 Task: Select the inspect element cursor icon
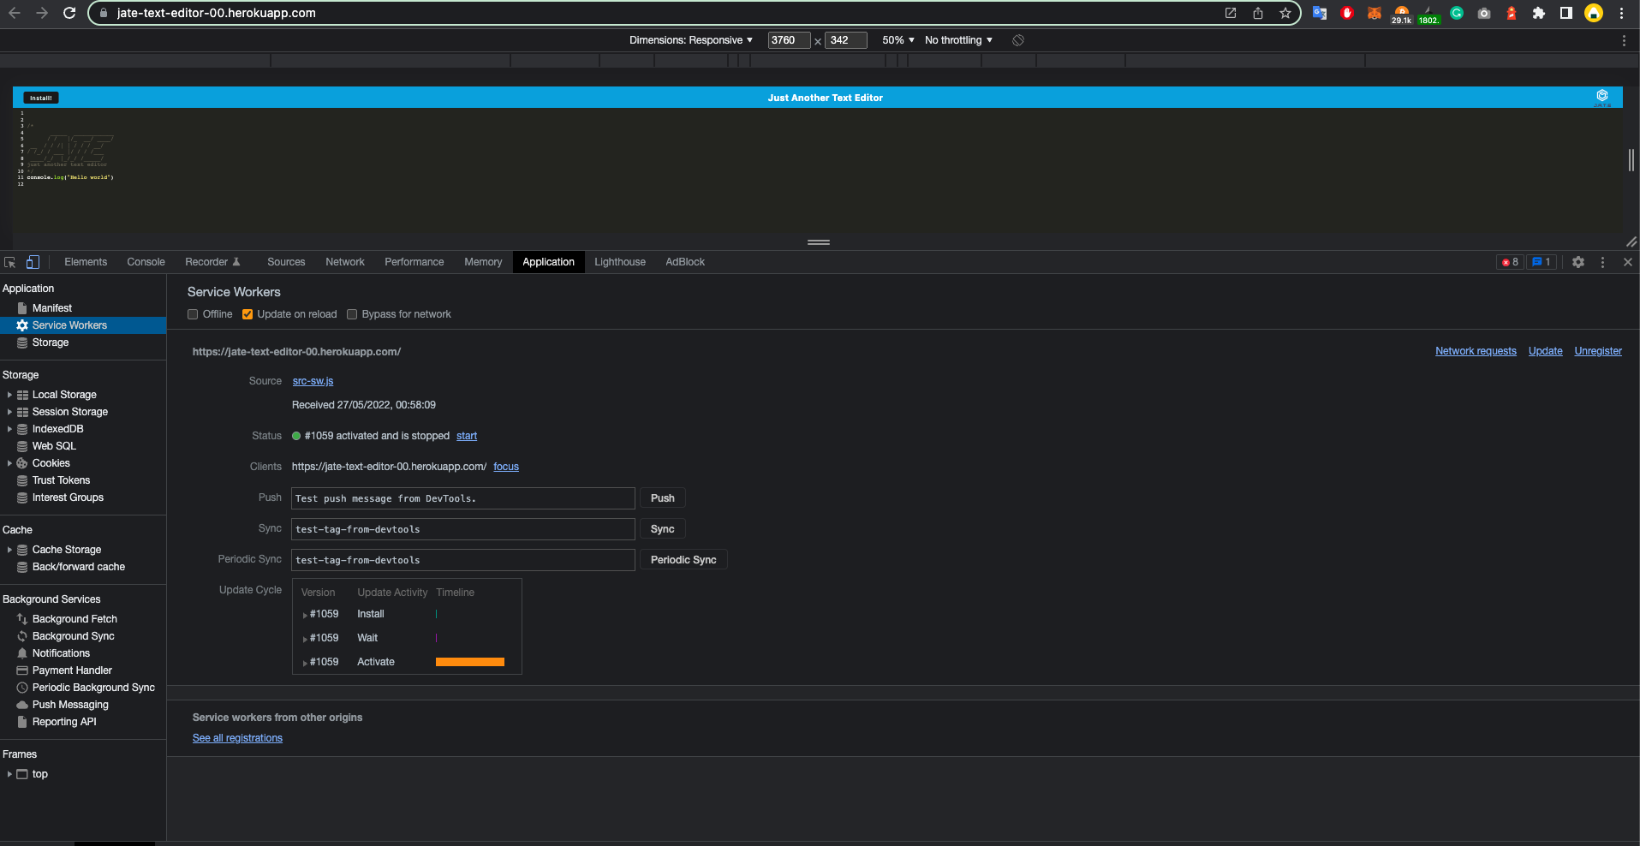9,261
